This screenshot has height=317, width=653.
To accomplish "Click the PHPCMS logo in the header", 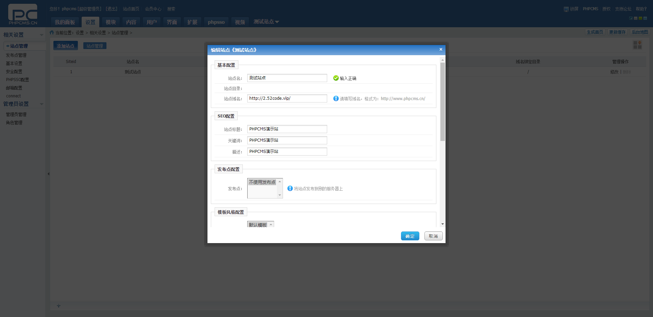I will [22, 14].
